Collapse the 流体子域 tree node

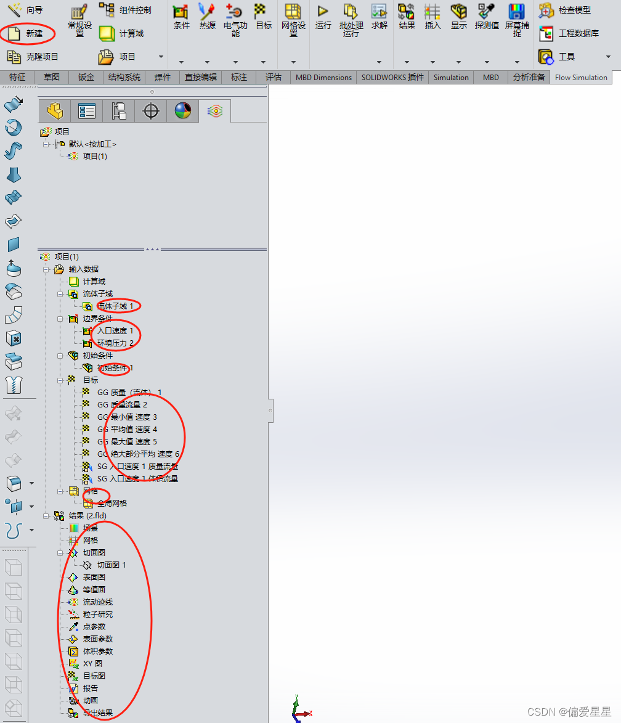60,294
